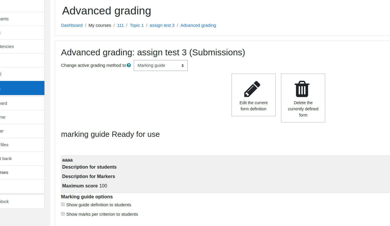
Task: Click the Add a block sidebar item
Action: pyautogui.click(x=22, y=202)
